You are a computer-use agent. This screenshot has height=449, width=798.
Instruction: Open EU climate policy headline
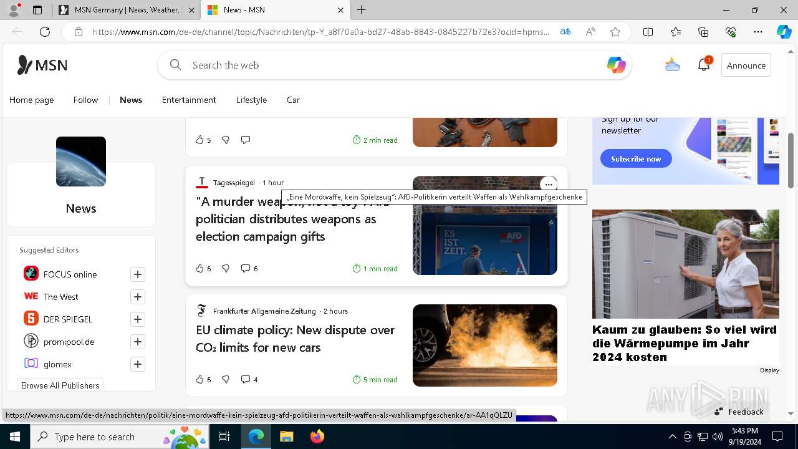click(295, 339)
